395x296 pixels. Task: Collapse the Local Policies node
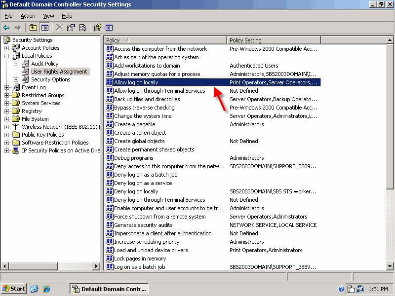point(7,56)
